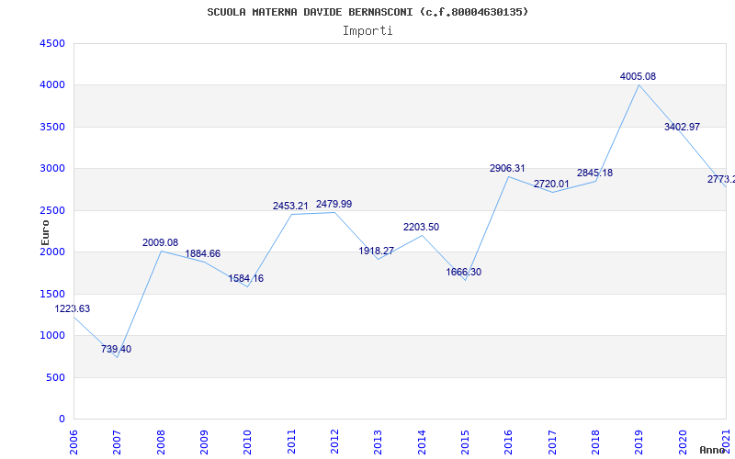Click the 2000 y-axis tick label
The image size is (735, 459).
tap(53, 252)
